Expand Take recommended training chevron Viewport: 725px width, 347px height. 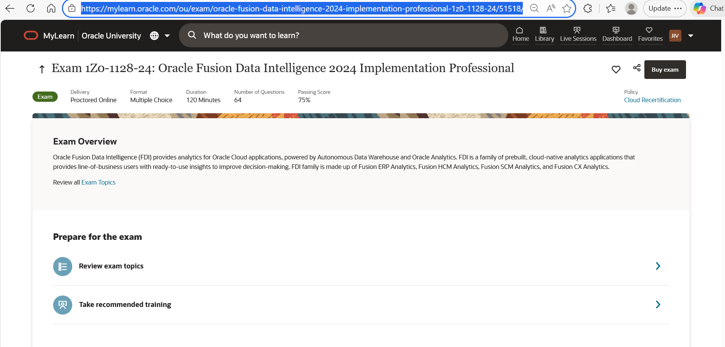[x=658, y=304]
